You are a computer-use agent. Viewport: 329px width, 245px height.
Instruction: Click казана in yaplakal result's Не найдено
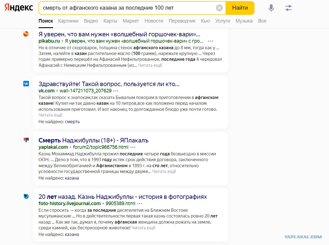coord(72,178)
